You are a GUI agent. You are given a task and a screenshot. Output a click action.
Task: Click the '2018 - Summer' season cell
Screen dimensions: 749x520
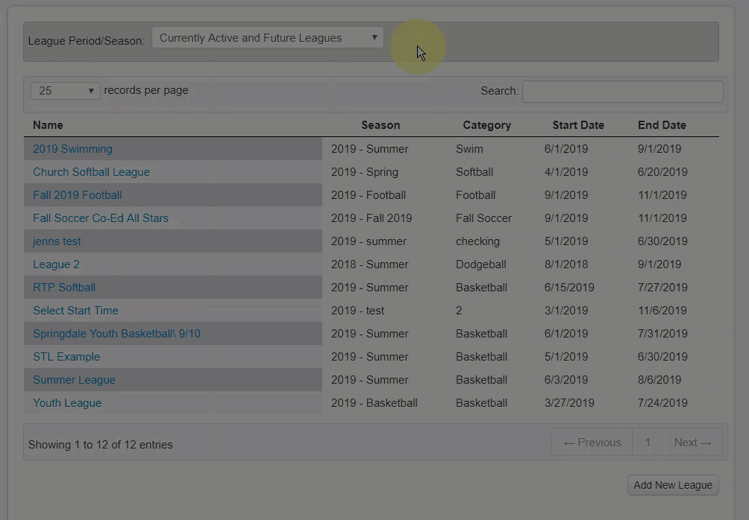(x=370, y=264)
